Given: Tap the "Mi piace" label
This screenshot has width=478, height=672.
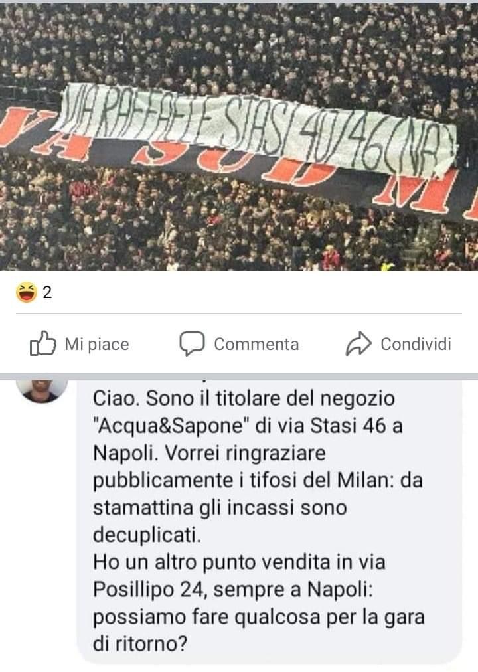Looking at the screenshot, I should click(x=97, y=344).
